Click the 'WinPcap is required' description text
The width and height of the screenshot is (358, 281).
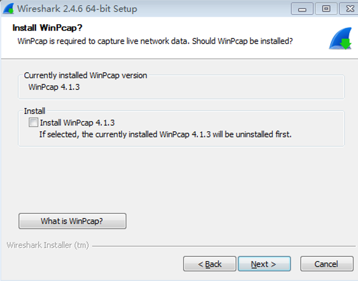(x=155, y=41)
